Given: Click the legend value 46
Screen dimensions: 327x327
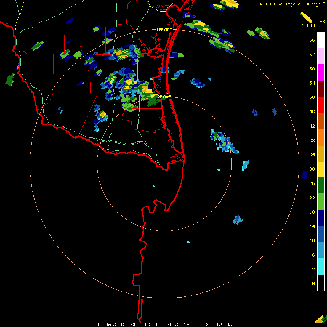Looking at the screenshot, I should (x=312, y=112).
